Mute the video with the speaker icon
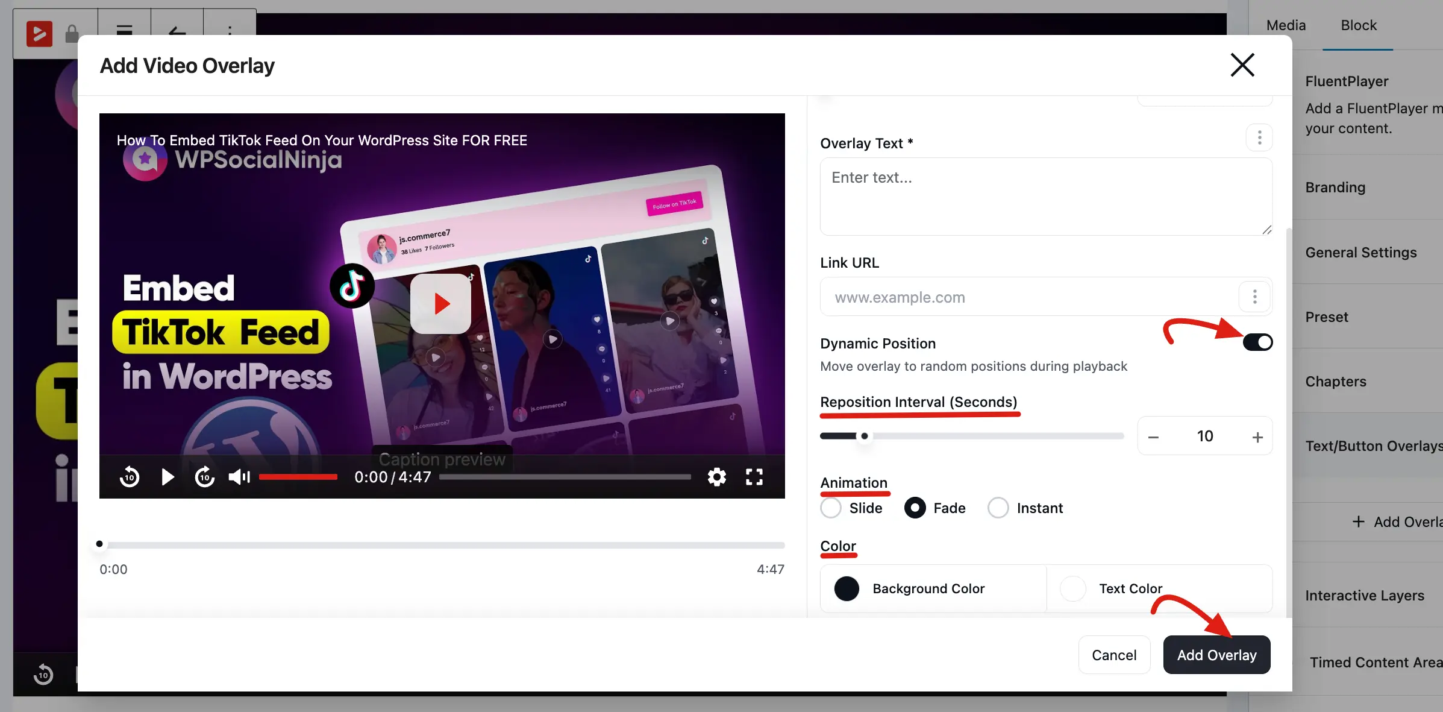The width and height of the screenshot is (1443, 712). pos(239,477)
